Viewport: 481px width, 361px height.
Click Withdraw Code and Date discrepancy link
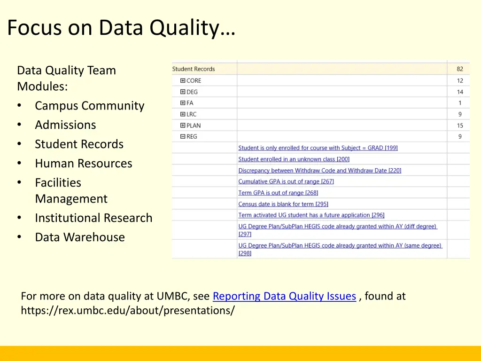pos(319,171)
